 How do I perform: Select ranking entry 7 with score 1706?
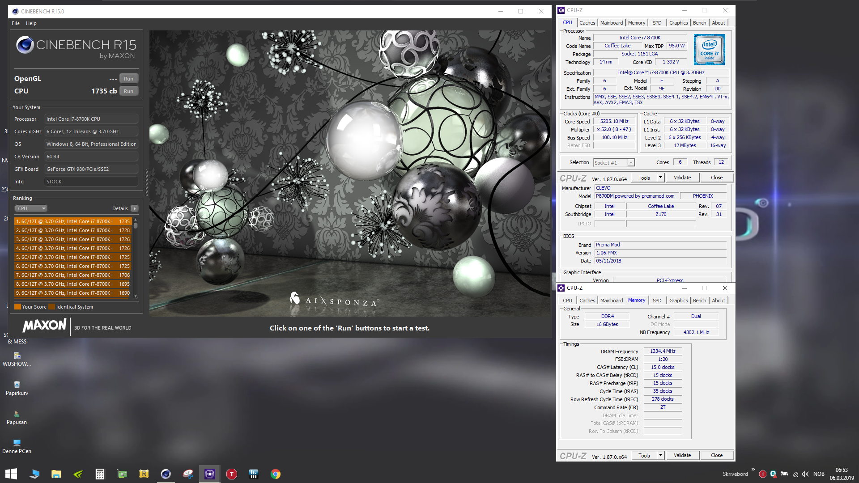(73, 275)
